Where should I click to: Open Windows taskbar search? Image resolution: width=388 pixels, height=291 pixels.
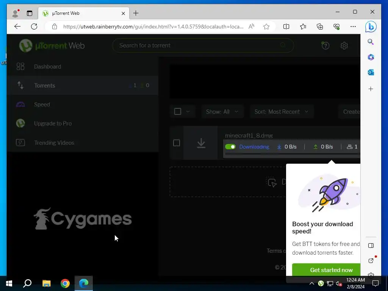[27, 283]
